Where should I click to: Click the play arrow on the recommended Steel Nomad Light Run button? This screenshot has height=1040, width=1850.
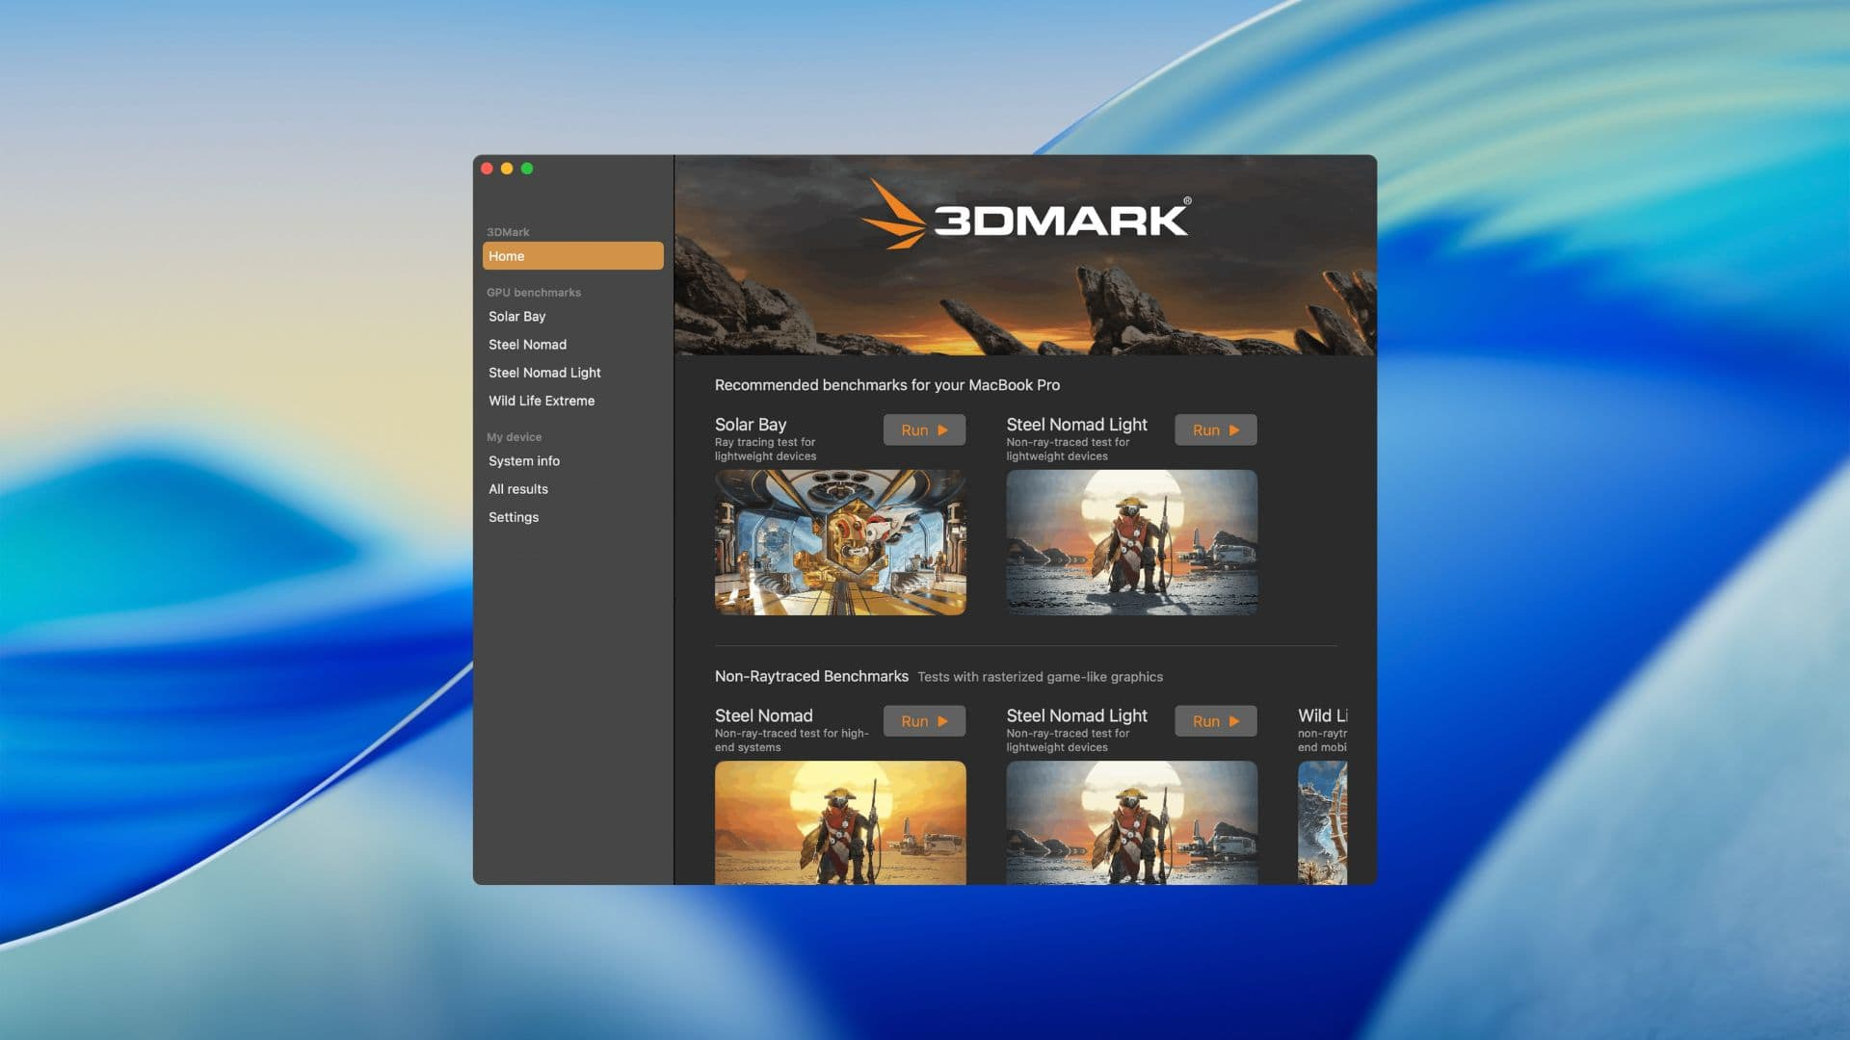pyautogui.click(x=1233, y=430)
